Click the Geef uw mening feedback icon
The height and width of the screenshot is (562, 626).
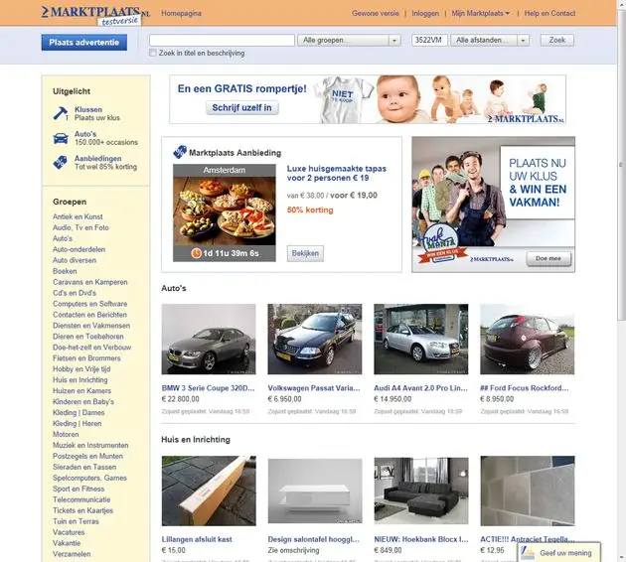tap(528, 553)
